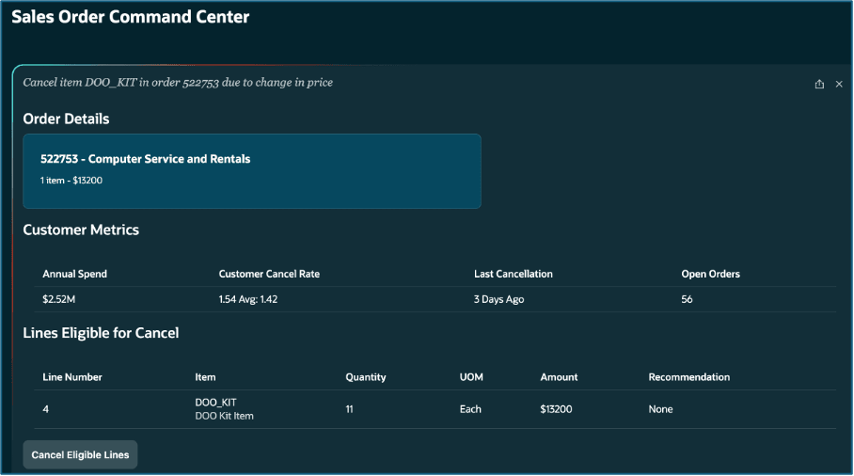The height and width of the screenshot is (476, 854).
Task: Select the 3 Days Ago value
Action: tap(498, 299)
